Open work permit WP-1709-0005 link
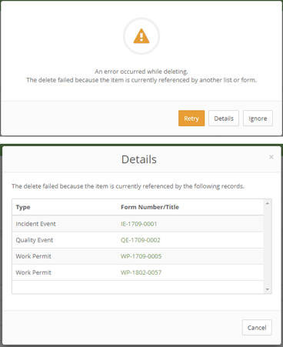The height and width of the screenshot is (347, 283). [x=141, y=256]
